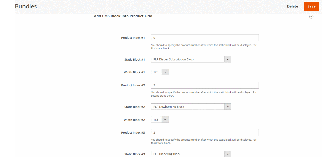Click the Product Index #1 label
336x157 pixels.
(133, 38)
